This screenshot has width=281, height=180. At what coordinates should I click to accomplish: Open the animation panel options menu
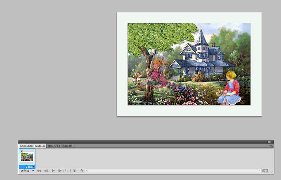tap(271, 146)
